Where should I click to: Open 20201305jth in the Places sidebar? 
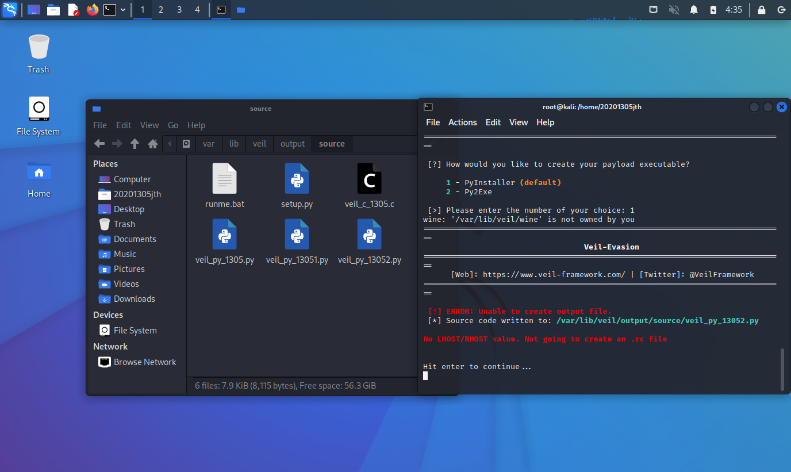pos(137,194)
